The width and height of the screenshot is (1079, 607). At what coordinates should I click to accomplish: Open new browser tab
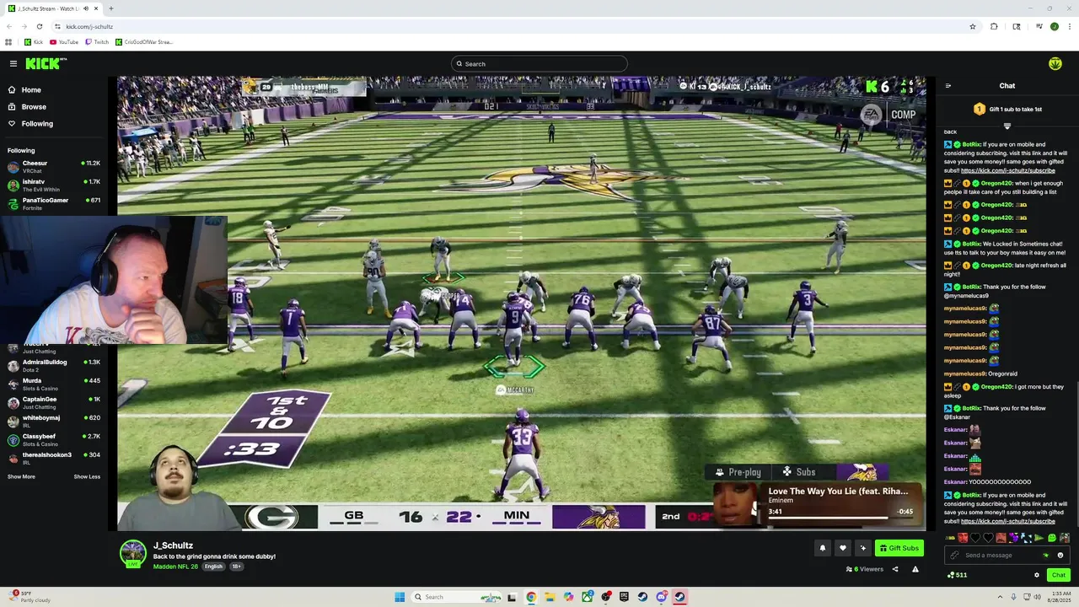tap(111, 8)
